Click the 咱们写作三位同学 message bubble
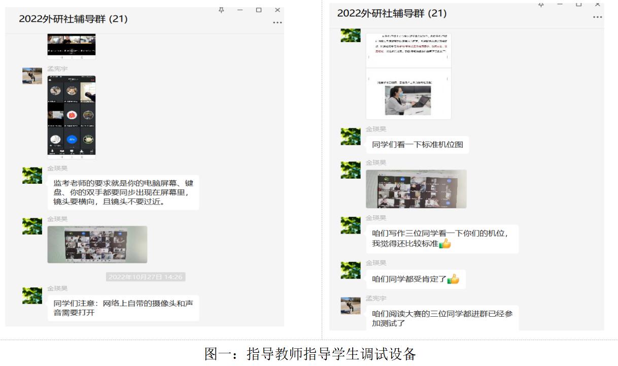This screenshot has height=366, width=618. tap(442, 239)
